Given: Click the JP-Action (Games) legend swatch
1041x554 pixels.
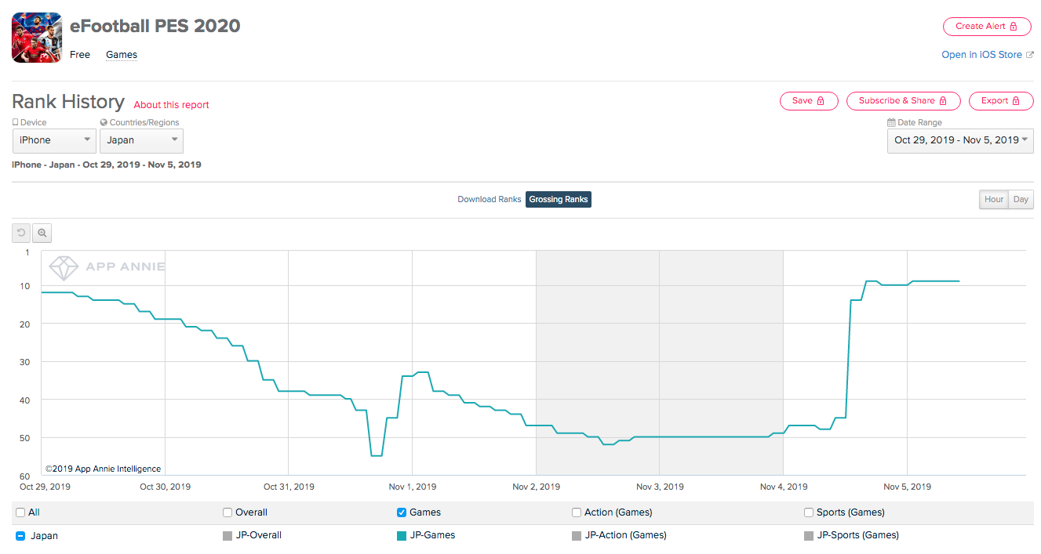Looking at the screenshot, I should coord(578,536).
